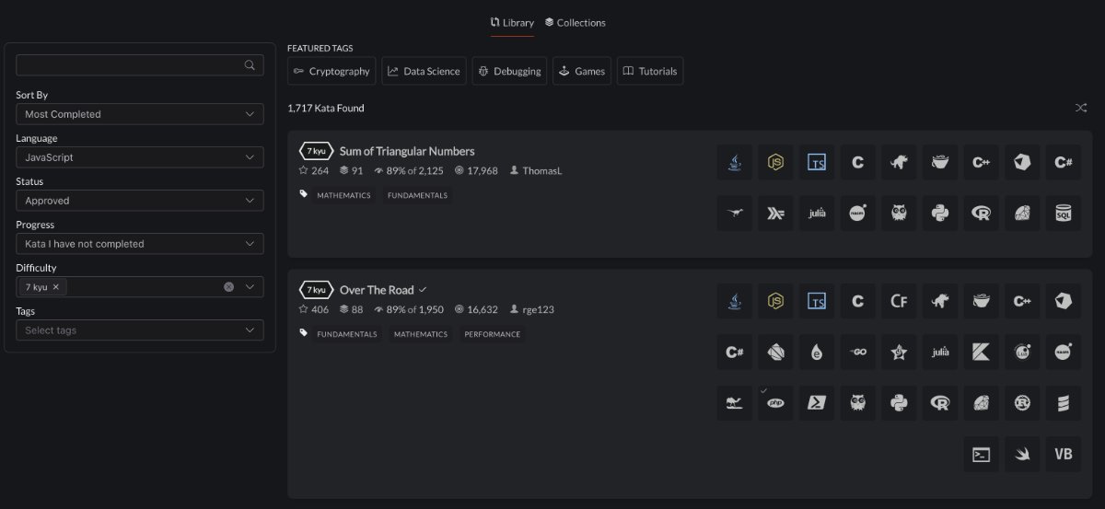
Task: Click the shuffle random kata icon
Action: click(1081, 109)
